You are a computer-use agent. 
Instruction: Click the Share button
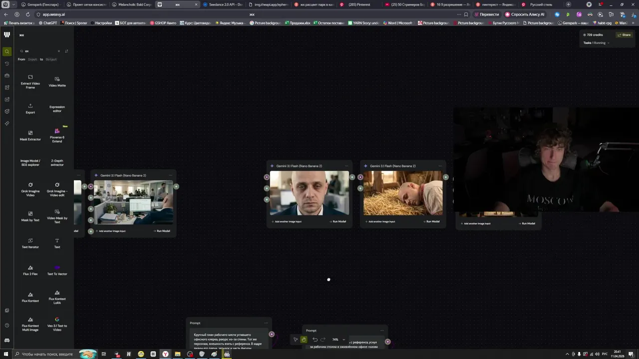(624, 35)
